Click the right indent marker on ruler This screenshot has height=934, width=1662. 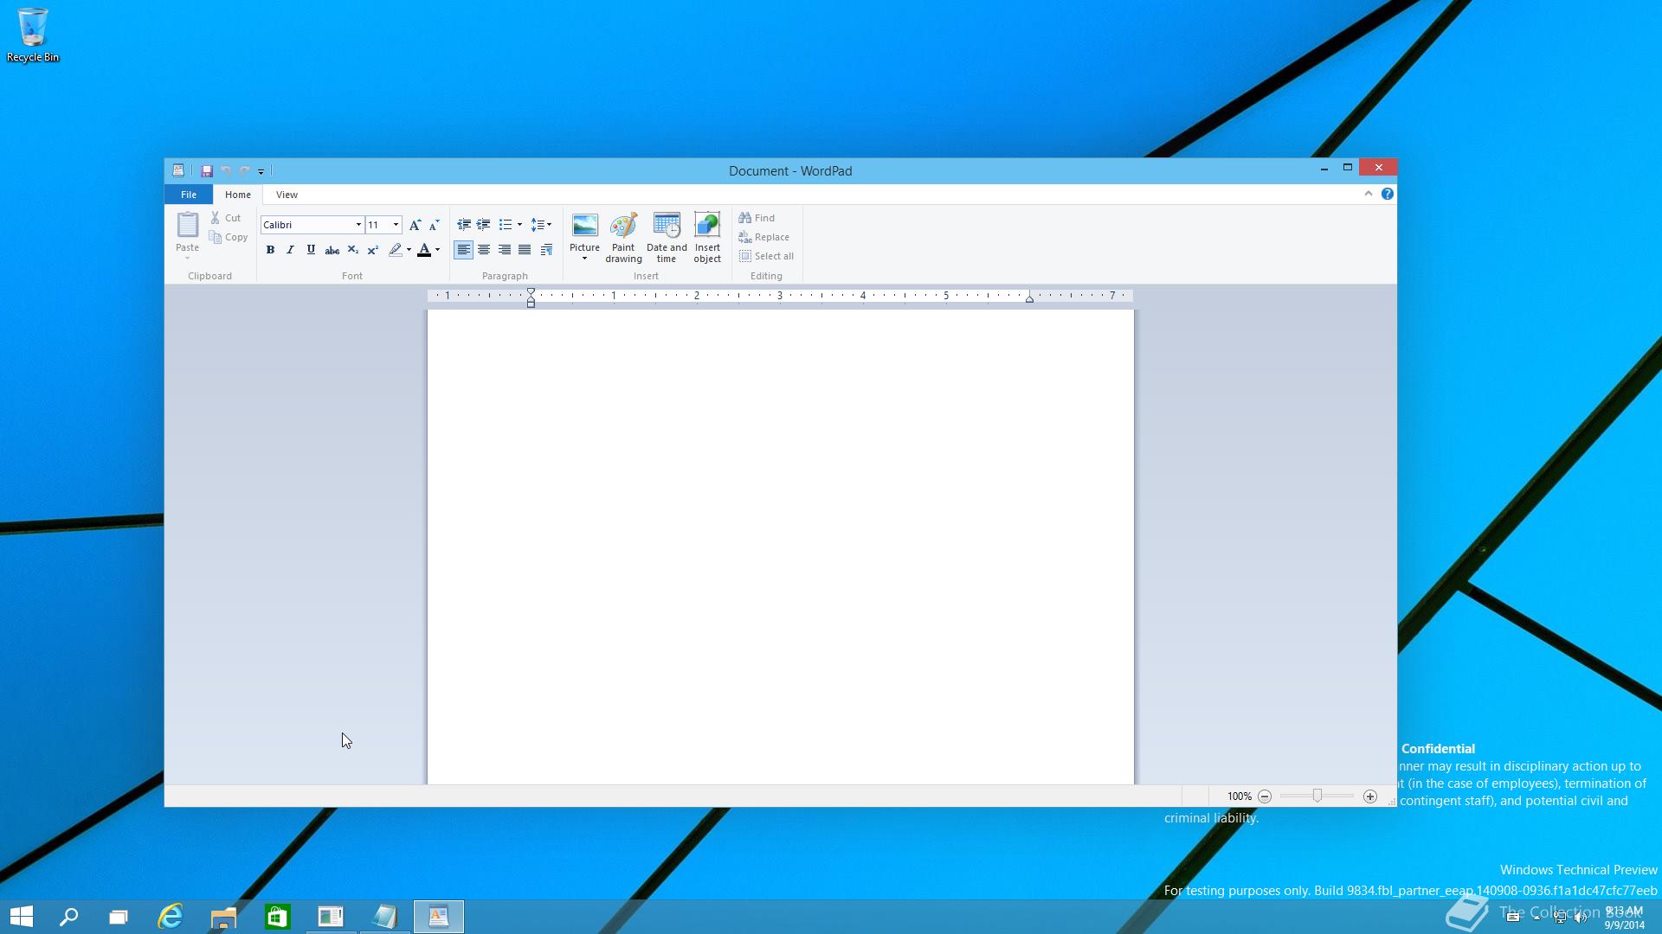(1029, 298)
